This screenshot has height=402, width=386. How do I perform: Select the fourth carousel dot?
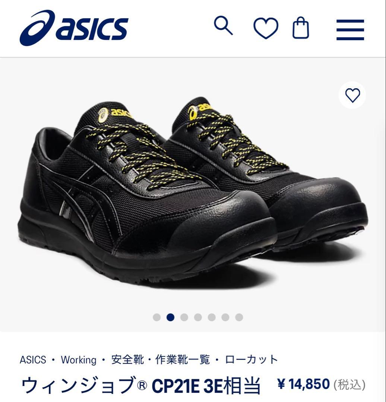point(198,317)
